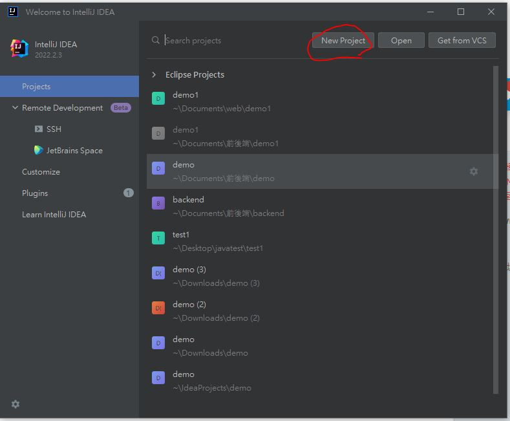Minimize the Welcome window
The image size is (510, 421).
(430, 12)
